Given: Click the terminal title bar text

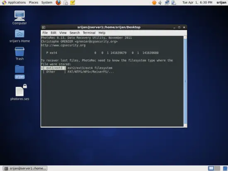Looking at the screenshot, I should pos(109,27).
